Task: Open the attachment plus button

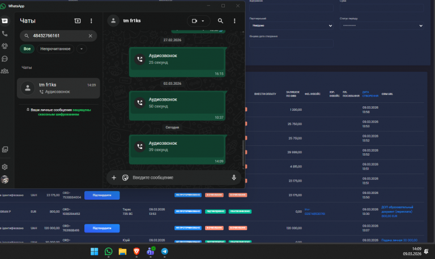Action: 114,178
